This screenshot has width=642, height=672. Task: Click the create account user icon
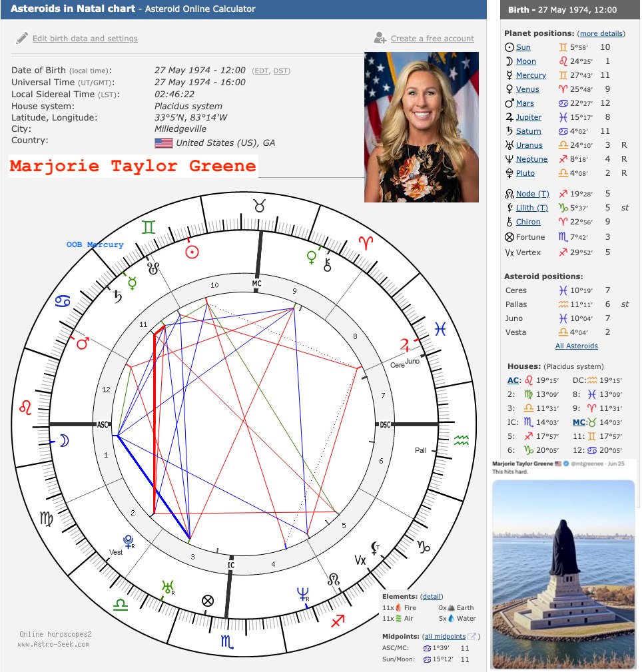[x=380, y=38]
